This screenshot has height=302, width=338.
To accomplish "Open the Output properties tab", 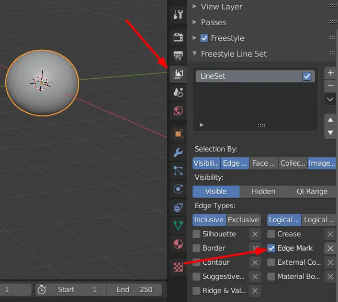I will (178, 56).
